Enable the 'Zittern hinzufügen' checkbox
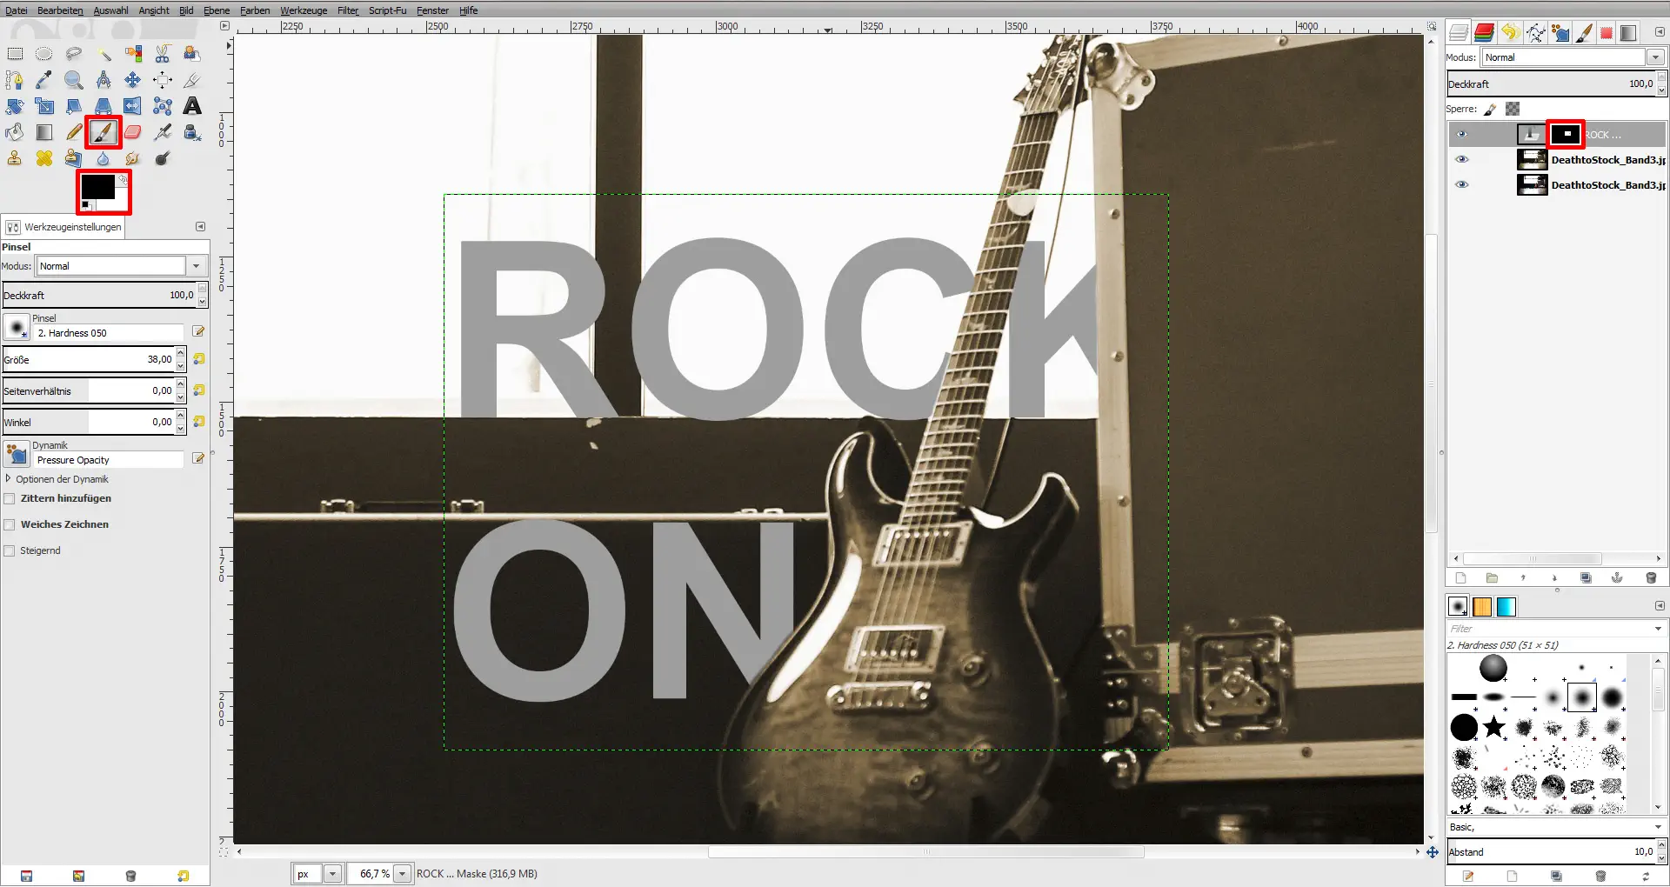Viewport: 1670px width, 887px height. pyautogui.click(x=10, y=499)
